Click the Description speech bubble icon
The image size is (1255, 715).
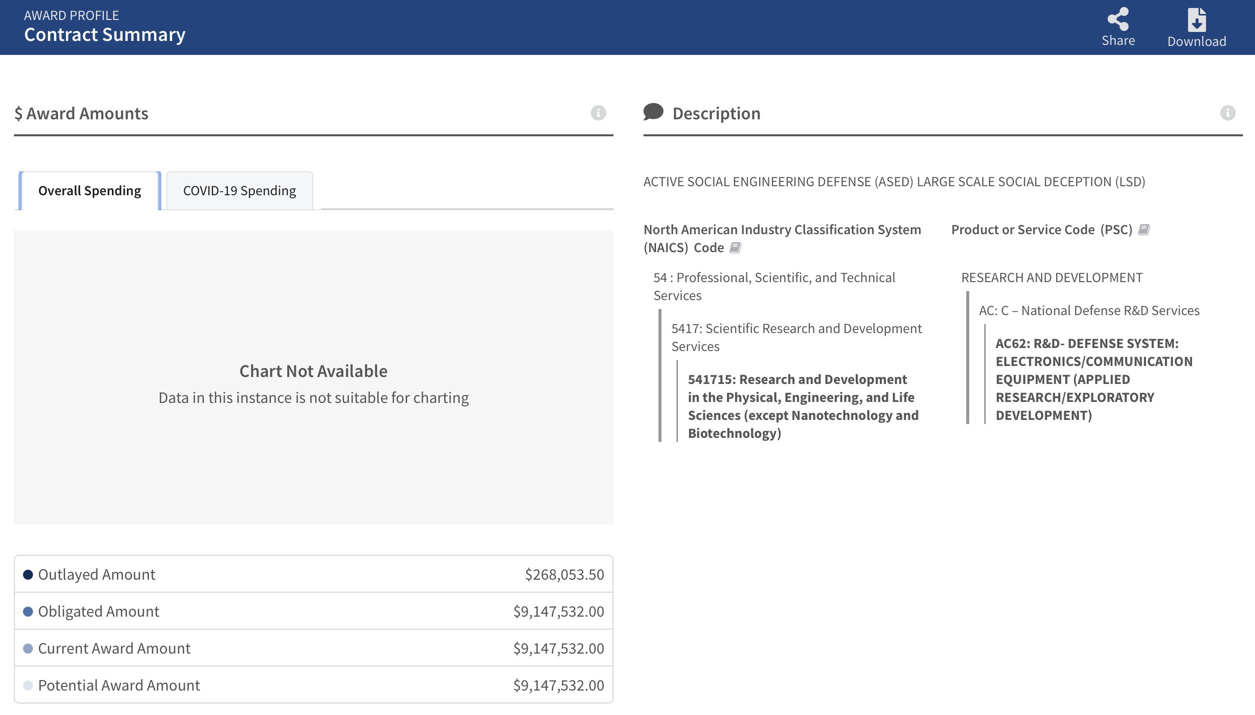point(653,112)
